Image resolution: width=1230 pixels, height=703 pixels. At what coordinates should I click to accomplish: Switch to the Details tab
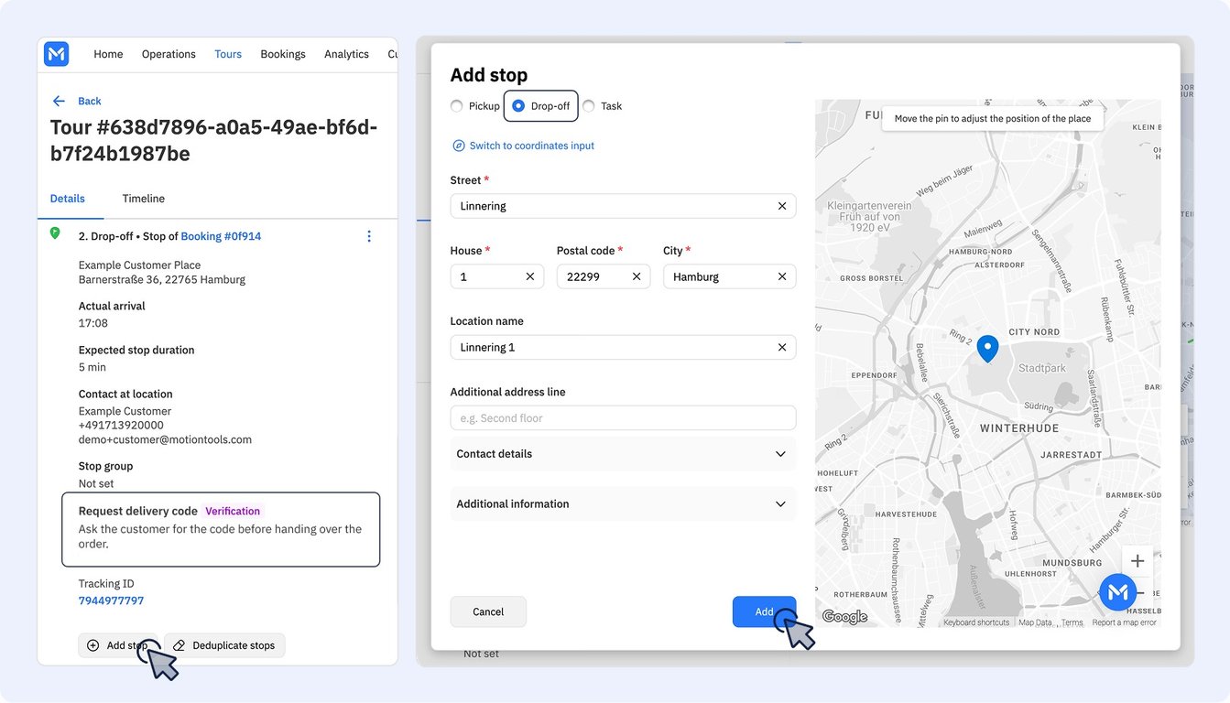[x=68, y=199]
